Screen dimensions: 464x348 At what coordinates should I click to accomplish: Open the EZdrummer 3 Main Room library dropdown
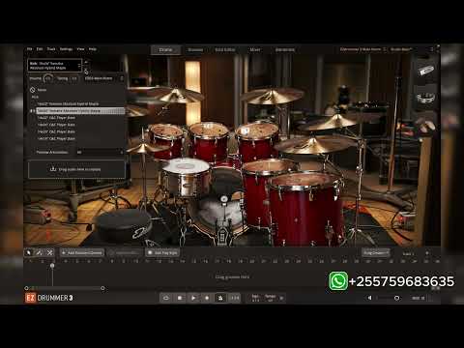click(362, 49)
